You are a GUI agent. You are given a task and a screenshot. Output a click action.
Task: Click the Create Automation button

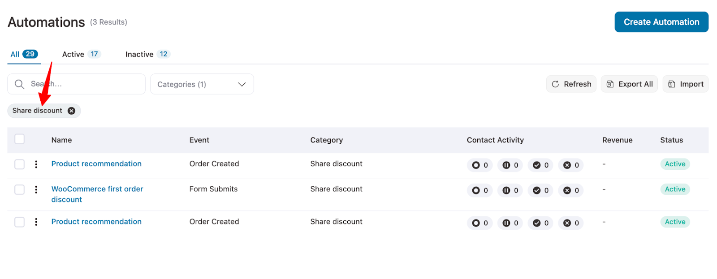(661, 22)
